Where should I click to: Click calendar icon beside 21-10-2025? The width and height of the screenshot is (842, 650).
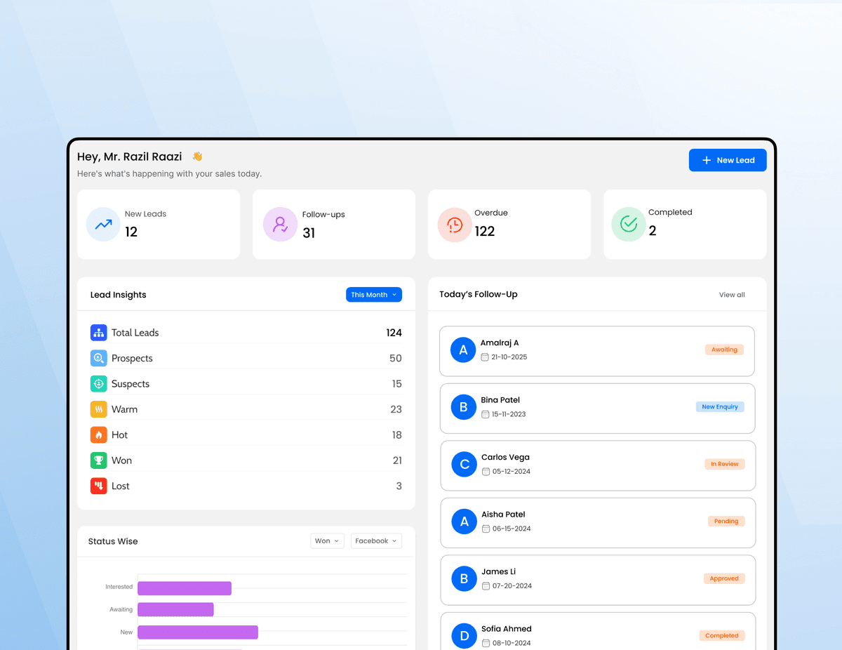coord(485,357)
